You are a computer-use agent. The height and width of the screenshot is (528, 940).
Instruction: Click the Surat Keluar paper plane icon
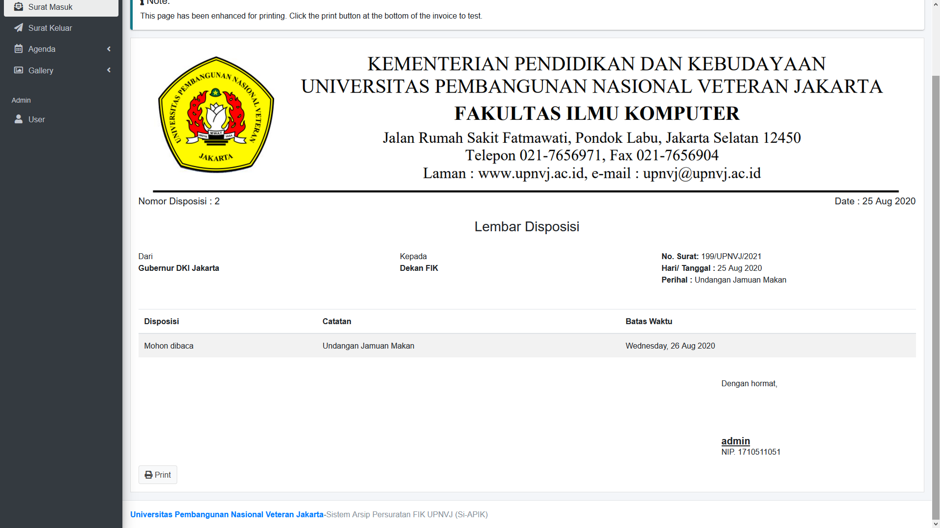point(19,28)
